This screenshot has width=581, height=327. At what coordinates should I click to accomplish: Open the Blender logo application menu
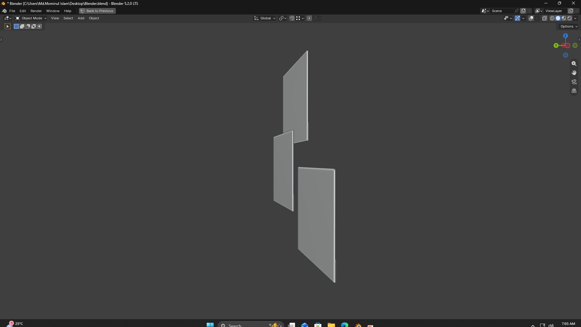(x=5, y=11)
